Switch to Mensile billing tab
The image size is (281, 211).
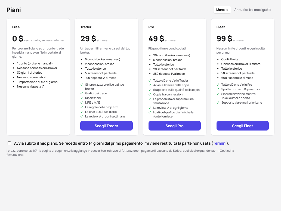coord(222,10)
